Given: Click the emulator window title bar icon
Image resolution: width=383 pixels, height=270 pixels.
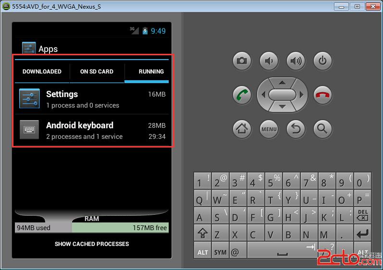Looking at the screenshot, I should coord(6,6).
